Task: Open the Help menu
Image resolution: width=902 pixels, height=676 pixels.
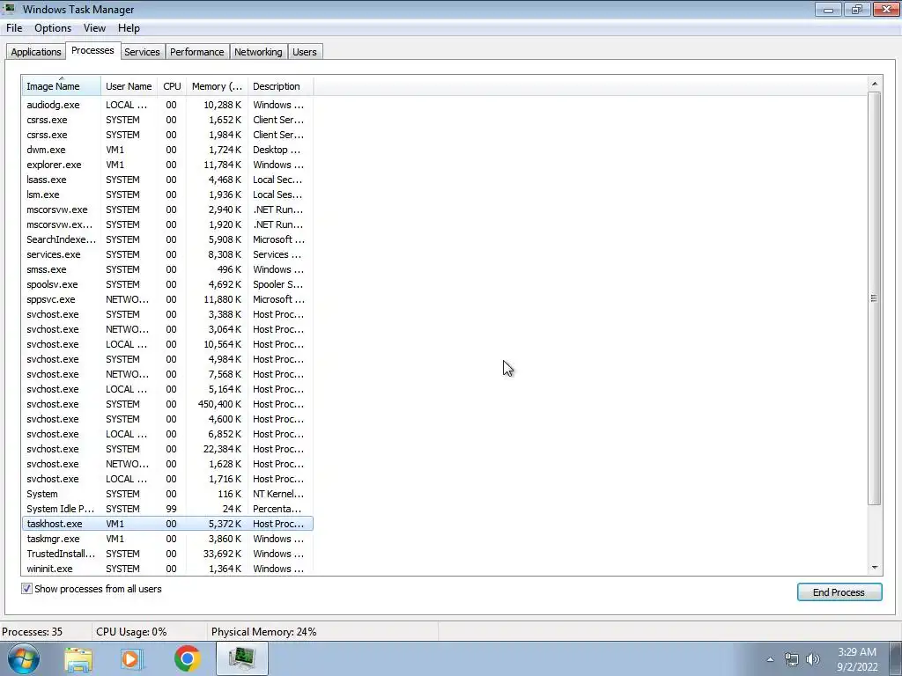Action: click(x=129, y=28)
